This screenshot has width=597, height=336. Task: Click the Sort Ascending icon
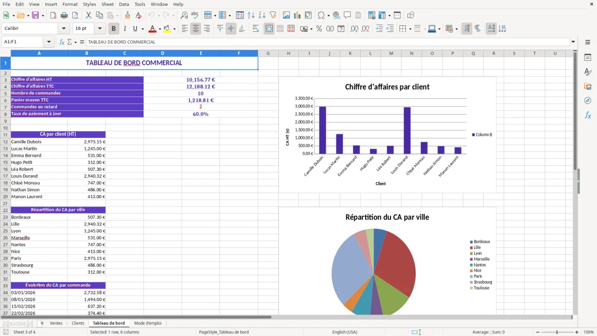tap(251, 15)
